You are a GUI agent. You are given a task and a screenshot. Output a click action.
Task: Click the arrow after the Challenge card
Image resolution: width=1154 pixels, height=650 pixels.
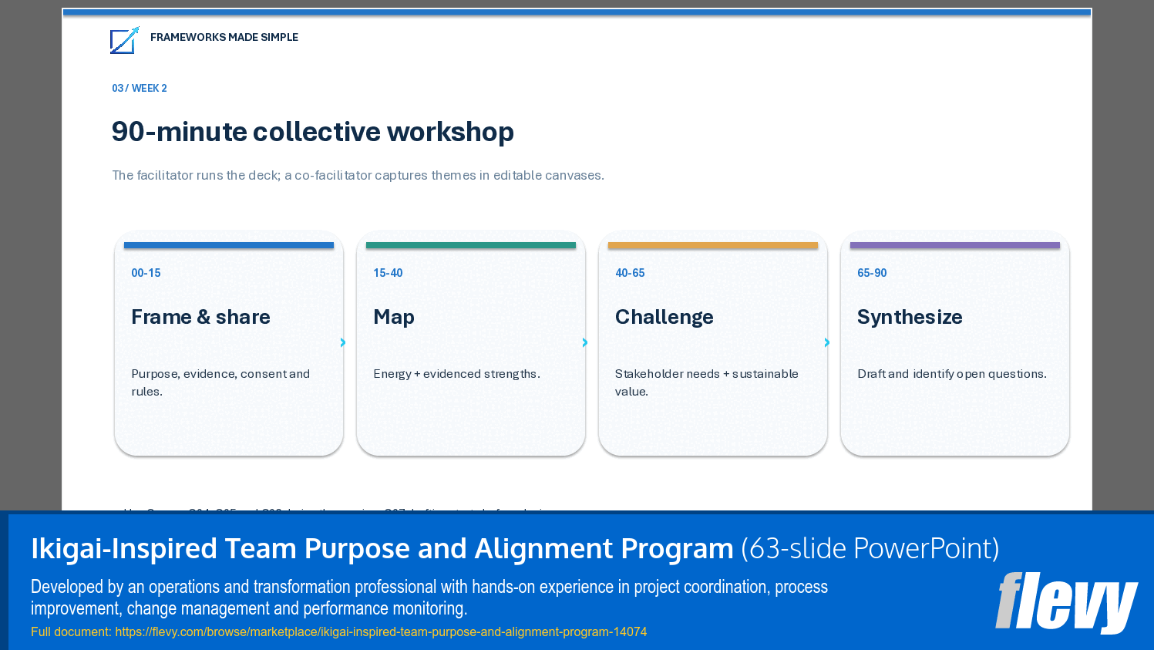(827, 342)
